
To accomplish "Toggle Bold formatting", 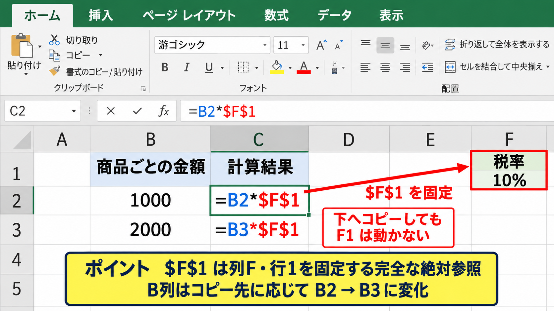I will pyautogui.click(x=165, y=67).
